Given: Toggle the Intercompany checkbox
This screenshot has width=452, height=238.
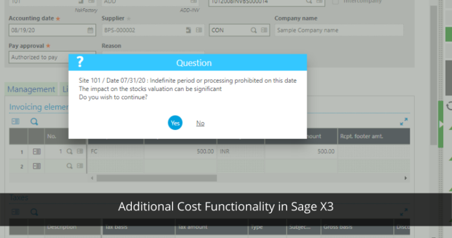Looking at the screenshot, I should pos(335,2).
